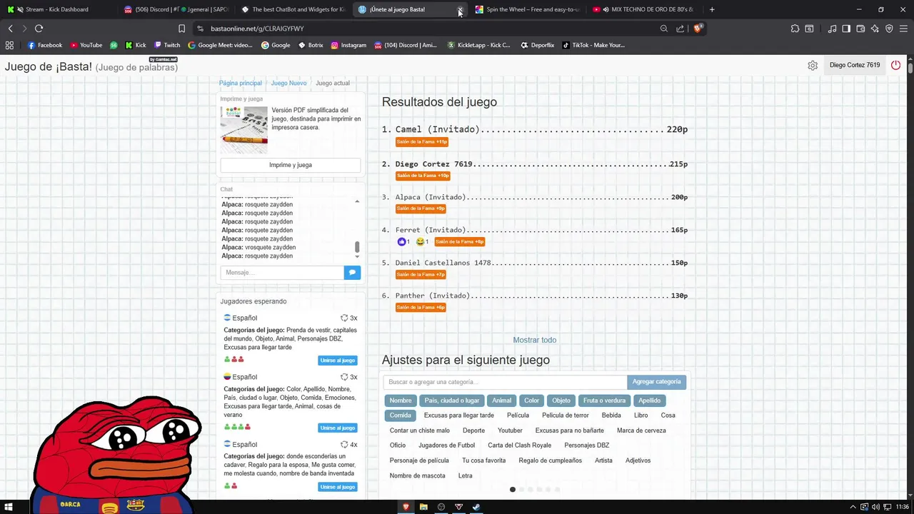The height and width of the screenshot is (514, 914).
Task: Toggle the browser sidebar panel icon
Action: (x=846, y=29)
